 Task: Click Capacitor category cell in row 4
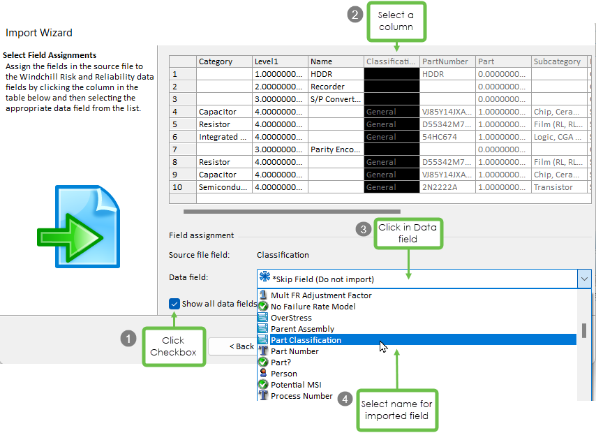click(224, 112)
